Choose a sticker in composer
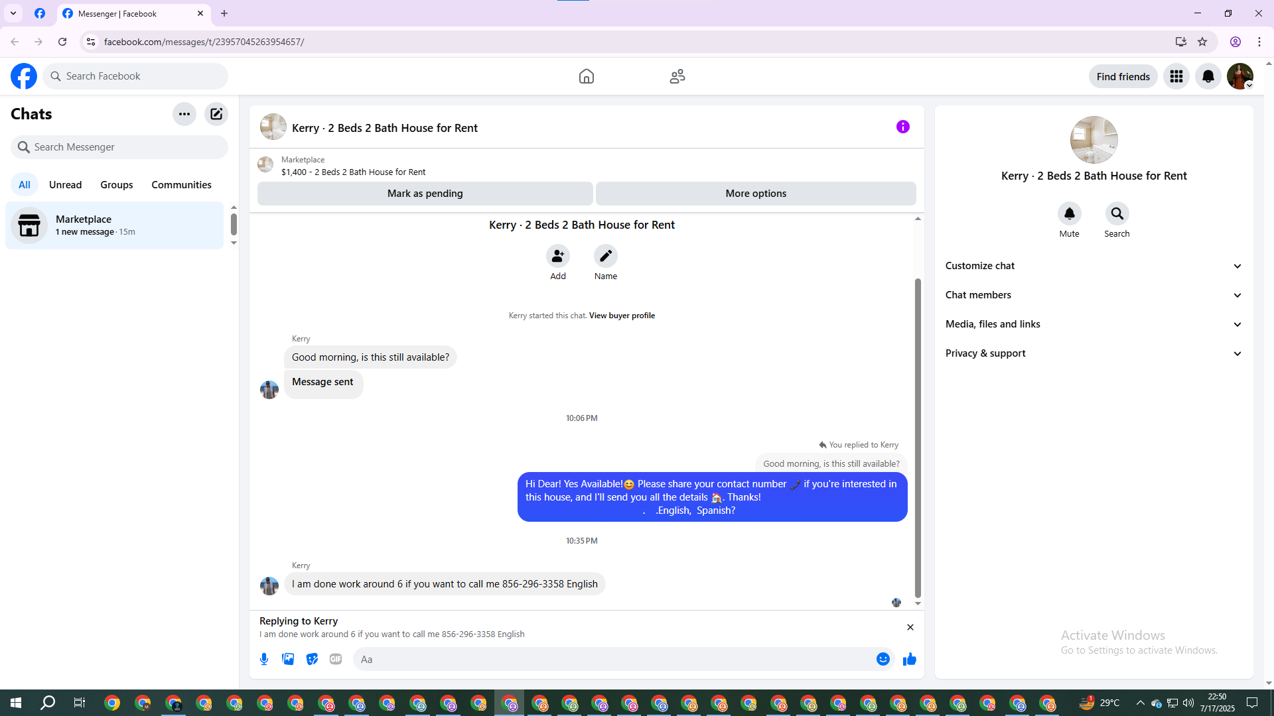1274x716 pixels. point(312,659)
